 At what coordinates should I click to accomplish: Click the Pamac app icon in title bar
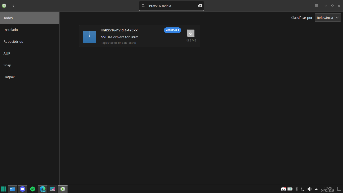[4, 6]
